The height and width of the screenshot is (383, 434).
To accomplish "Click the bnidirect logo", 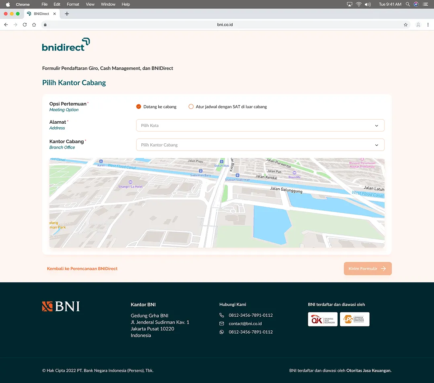I will tap(66, 45).
